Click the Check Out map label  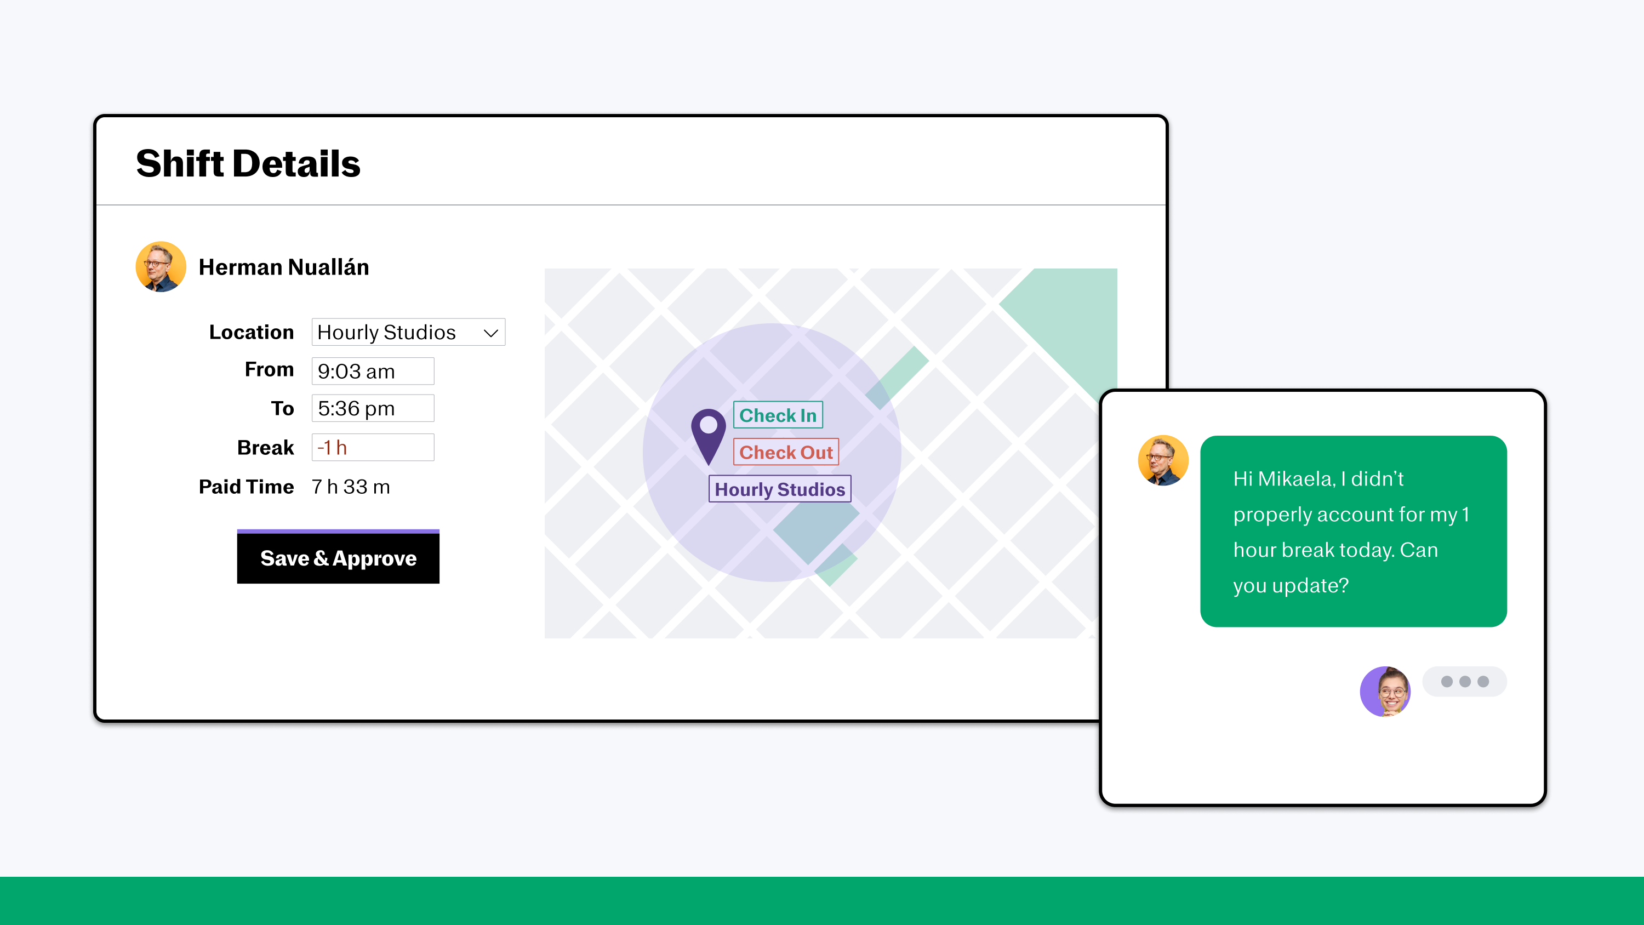(x=786, y=452)
